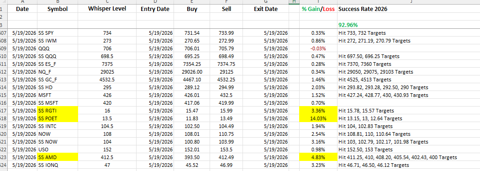Select the Exit Date header cell
This screenshot has width=480, height=171.
[266, 9]
